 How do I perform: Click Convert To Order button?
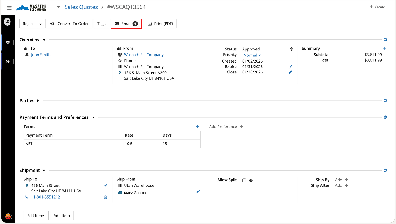69,24
